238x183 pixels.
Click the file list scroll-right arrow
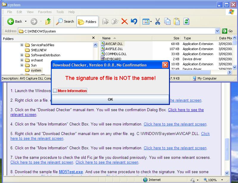[229, 72]
